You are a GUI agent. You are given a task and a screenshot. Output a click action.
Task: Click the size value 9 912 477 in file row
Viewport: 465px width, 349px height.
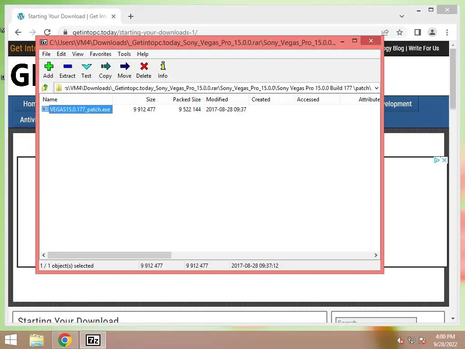coord(144,109)
